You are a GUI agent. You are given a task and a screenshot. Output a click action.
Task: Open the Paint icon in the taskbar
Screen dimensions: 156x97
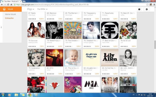[36, 95]
